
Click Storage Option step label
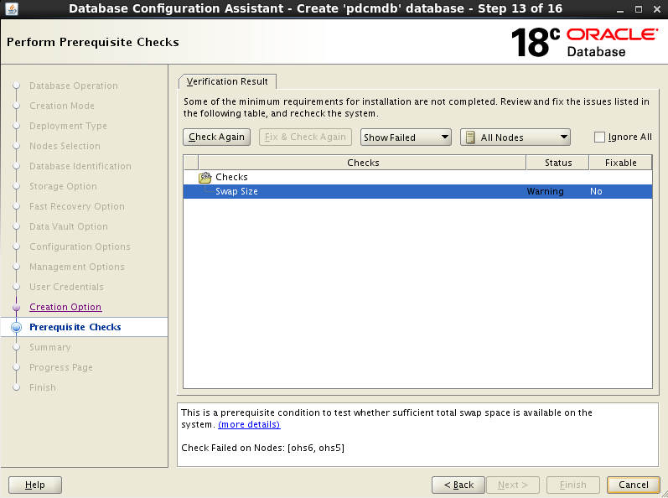[x=63, y=186]
